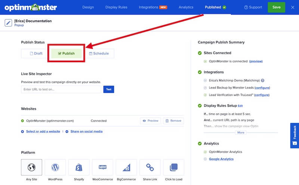The width and height of the screenshot is (299, 185).
Task: Click the Mailchimp help question mark icon
Action: click(x=262, y=81)
